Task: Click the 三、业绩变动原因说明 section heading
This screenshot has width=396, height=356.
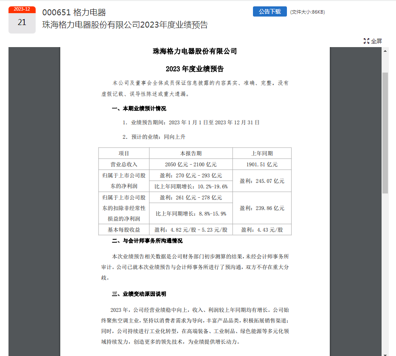Action: (139, 294)
